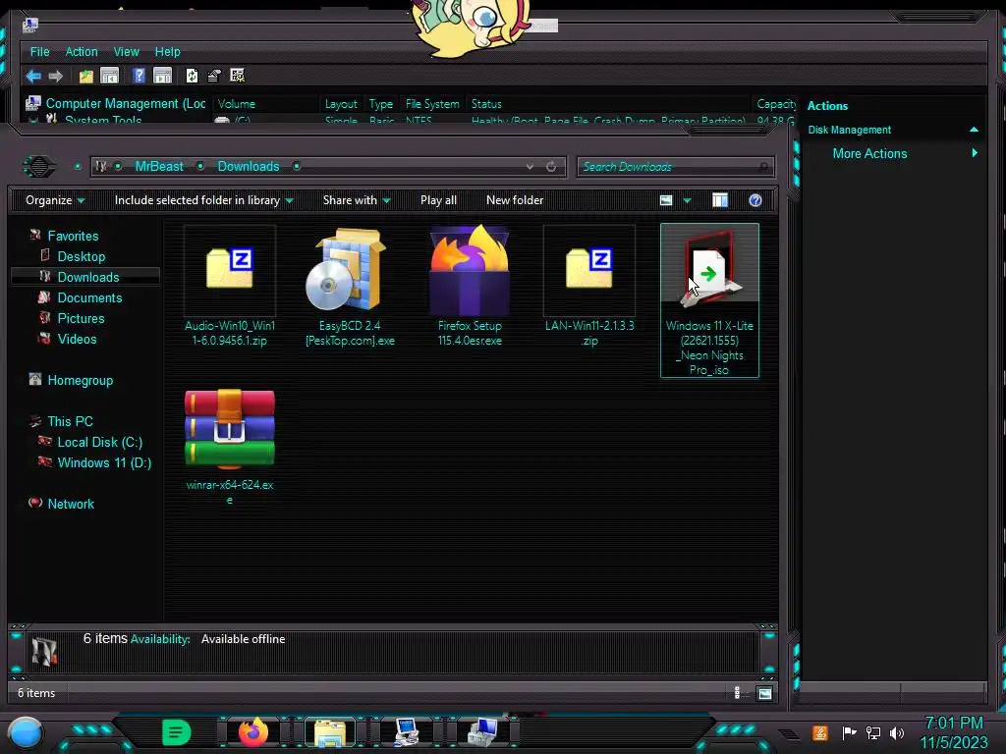Image resolution: width=1006 pixels, height=754 pixels.
Task: Switch to details view icon in status bar
Action: [737, 692]
